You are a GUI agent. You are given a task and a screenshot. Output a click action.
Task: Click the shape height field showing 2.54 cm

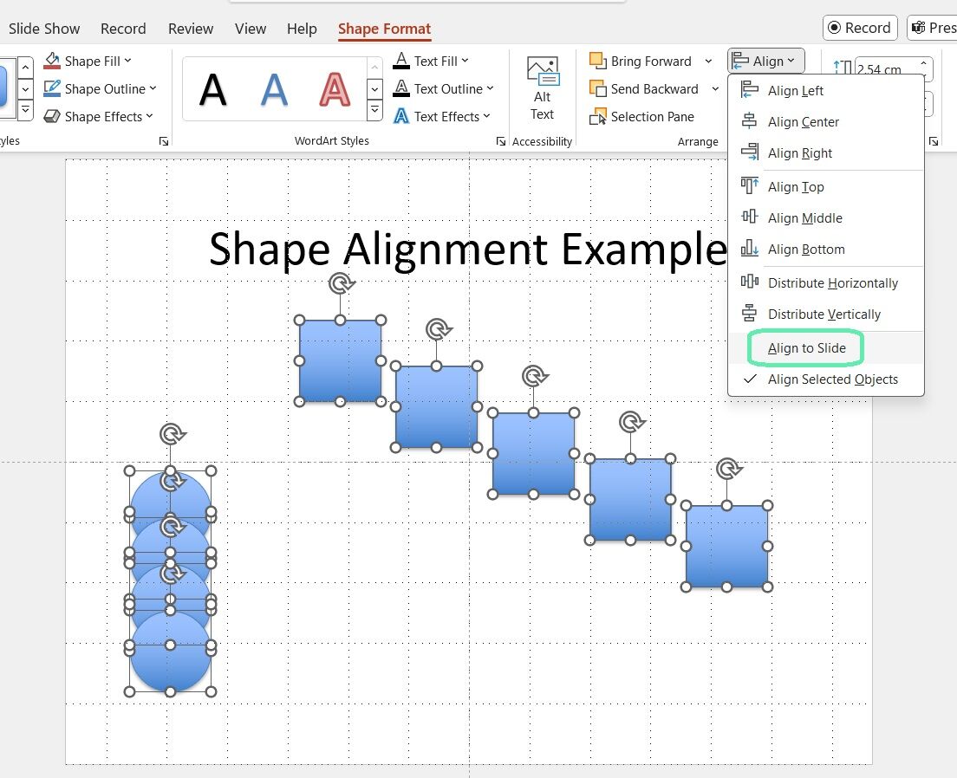pyautogui.click(x=884, y=68)
